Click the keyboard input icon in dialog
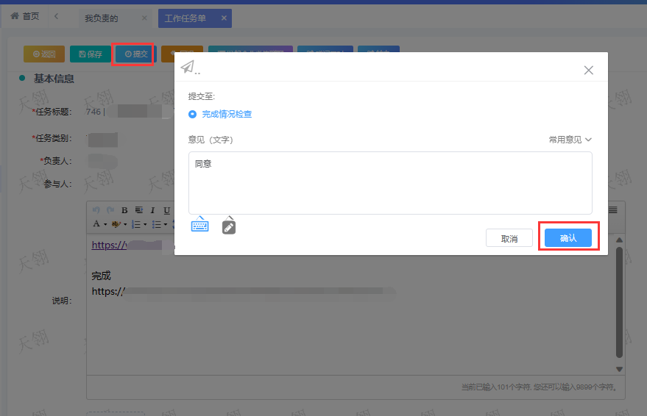 tap(199, 225)
